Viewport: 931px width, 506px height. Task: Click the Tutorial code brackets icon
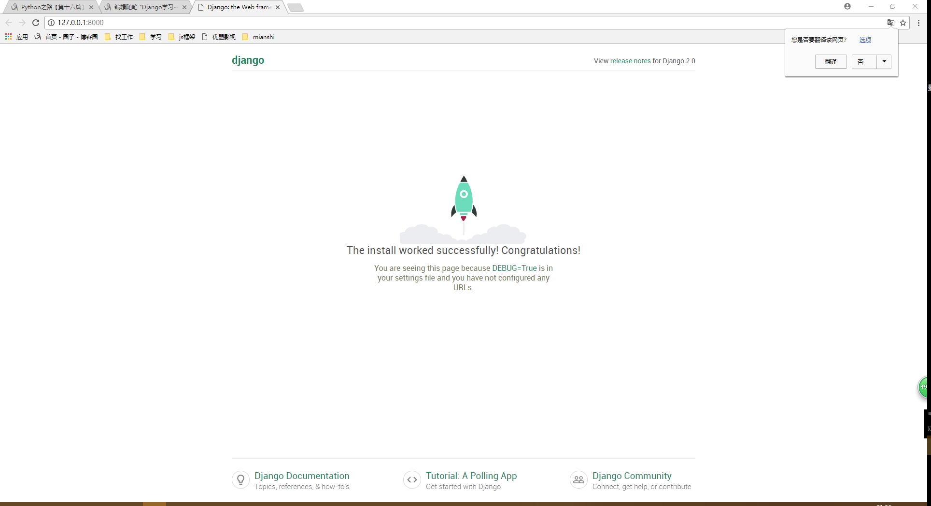pos(412,480)
